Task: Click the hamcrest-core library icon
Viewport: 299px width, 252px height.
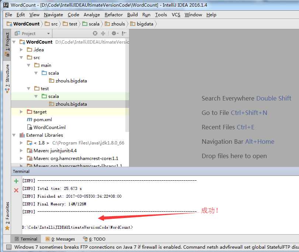Action: click(29, 159)
